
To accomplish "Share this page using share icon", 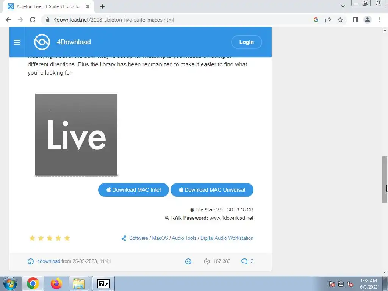I will tap(328, 20).
